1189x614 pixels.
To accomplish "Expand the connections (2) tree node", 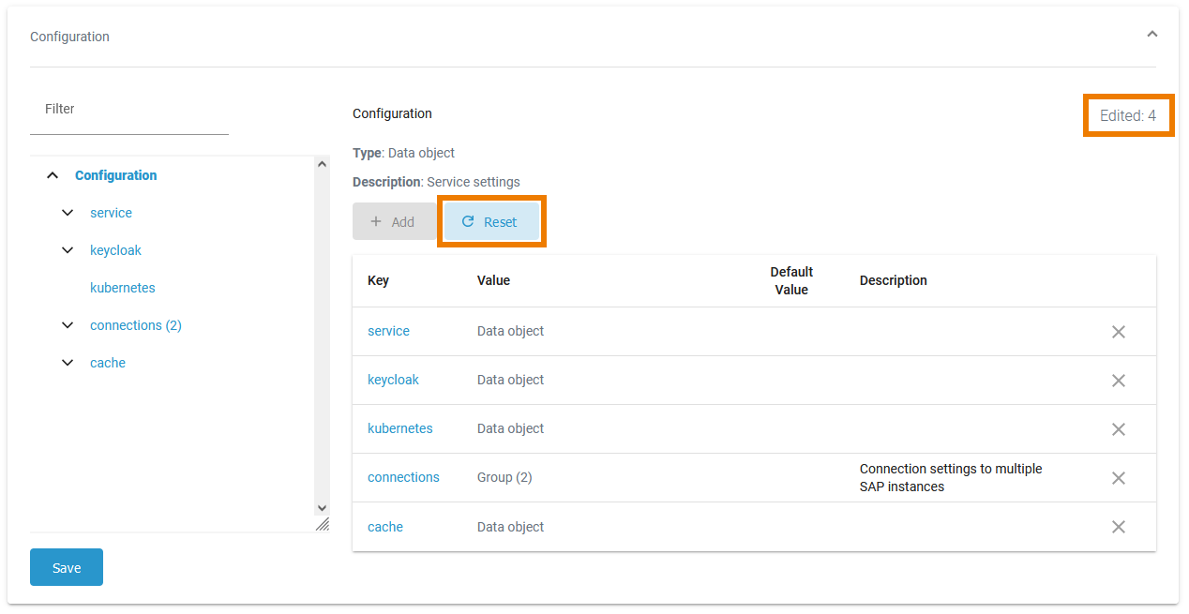I will tap(68, 325).
